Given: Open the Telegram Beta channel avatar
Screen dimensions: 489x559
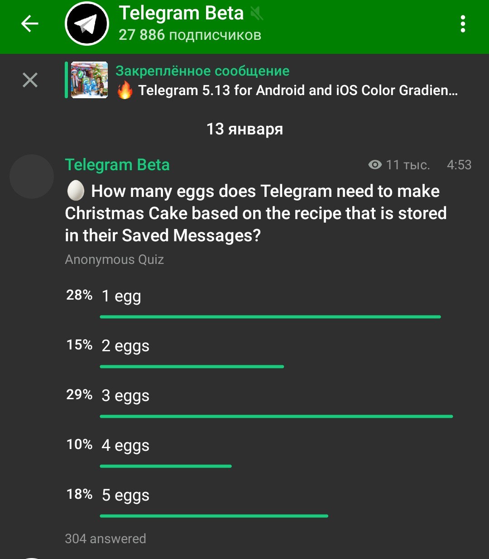Looking at the screenshot, I should (x=87, y=24).
